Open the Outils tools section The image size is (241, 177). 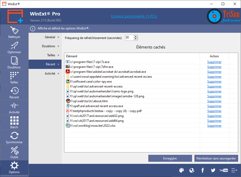click(14, 152)
